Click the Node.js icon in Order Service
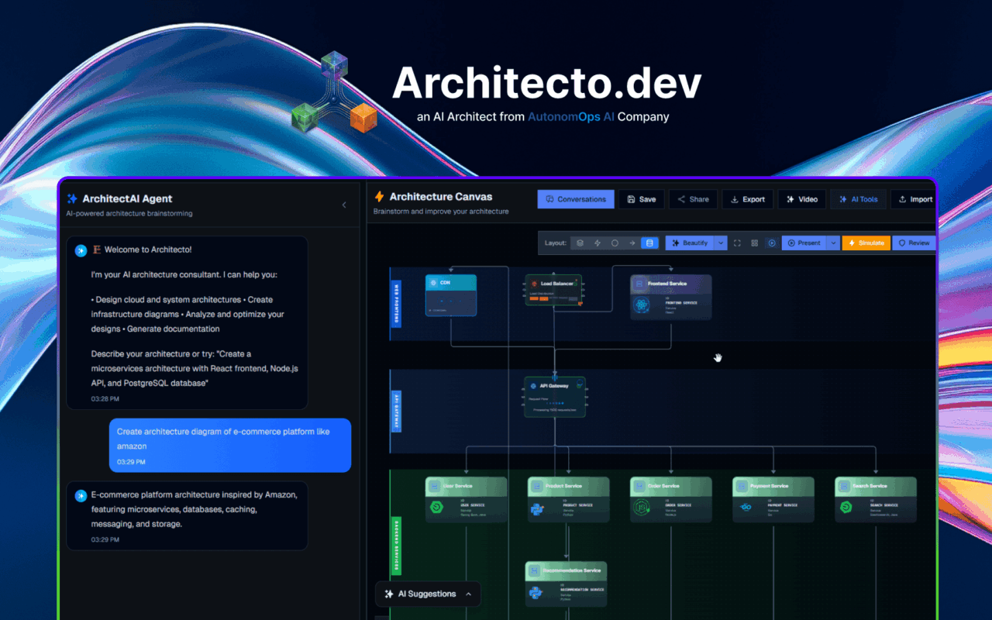The height and width of the screenshot is (620, 992). point(641,508)
